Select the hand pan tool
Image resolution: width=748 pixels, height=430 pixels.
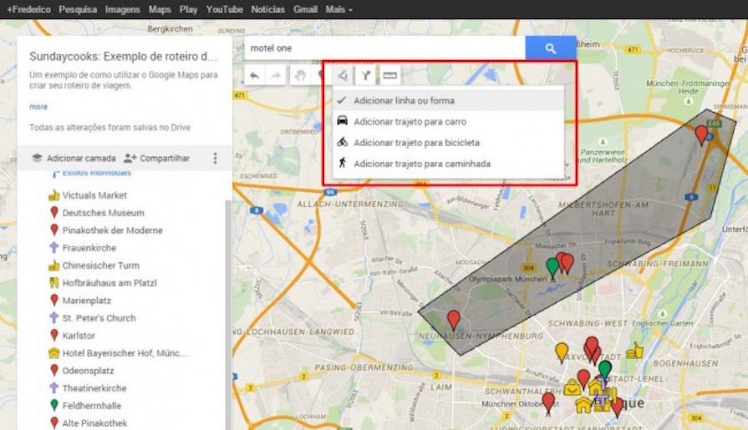(x=300, y=76)
